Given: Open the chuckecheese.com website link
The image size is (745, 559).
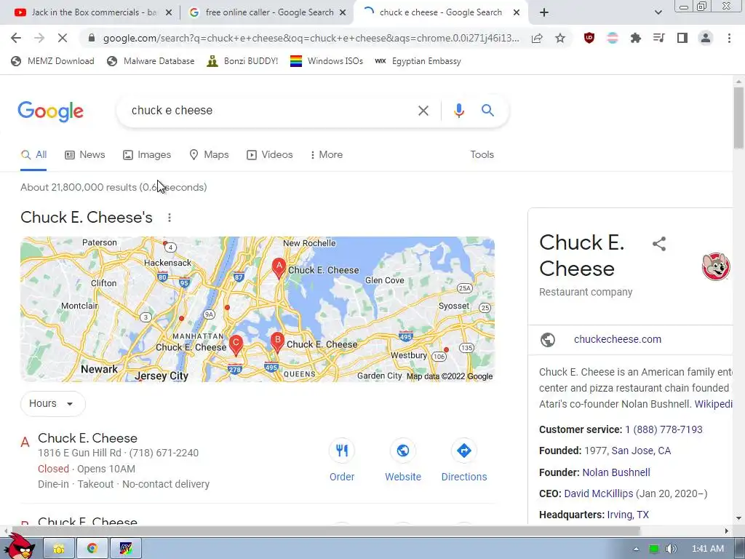Looking at the screenshot, I should 617,339.
